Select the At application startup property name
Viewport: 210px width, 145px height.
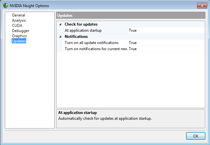tap(83, 30)
